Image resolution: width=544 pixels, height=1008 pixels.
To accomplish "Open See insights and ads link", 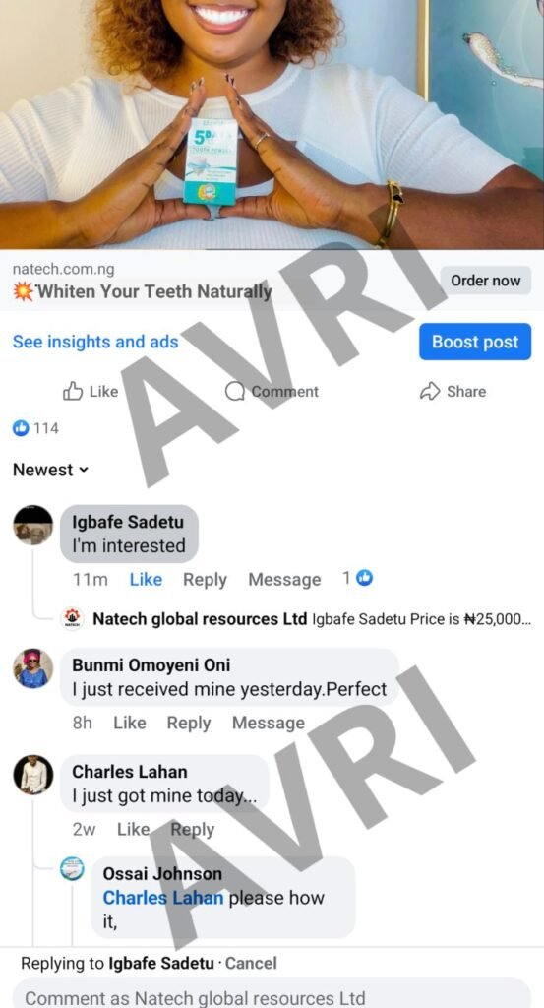I will pos(95,342).
